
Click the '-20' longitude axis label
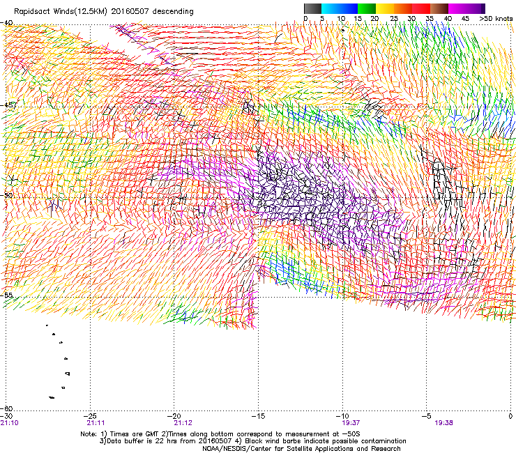175,416
